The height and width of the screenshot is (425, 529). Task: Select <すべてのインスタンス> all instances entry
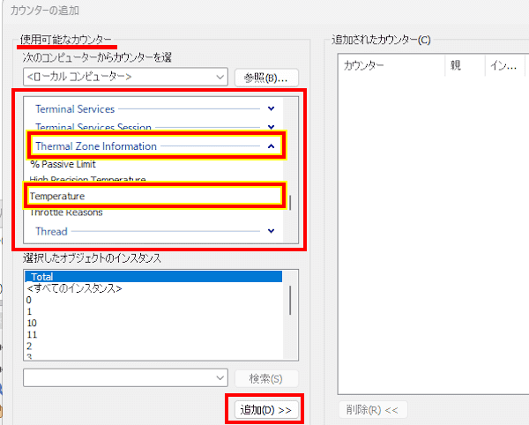pyautogui.click(x=74, y=288)
